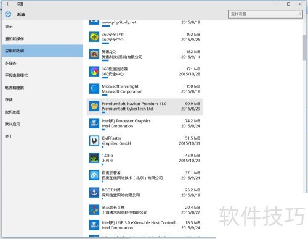The height and width of the screenshot is (239, 308).
Task: Click the www.phpStudy.net name
Action: (x=119, y=22)
